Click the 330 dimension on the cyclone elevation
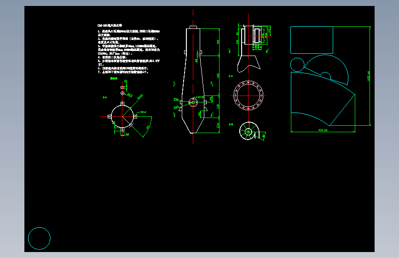The height and width of the screenshot is (258, 399). click(x=218, y=107)
